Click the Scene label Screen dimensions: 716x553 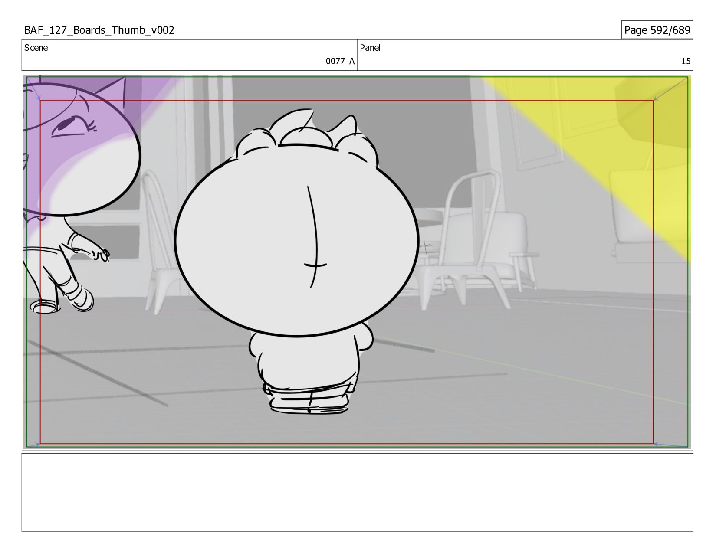click(36, 48)
